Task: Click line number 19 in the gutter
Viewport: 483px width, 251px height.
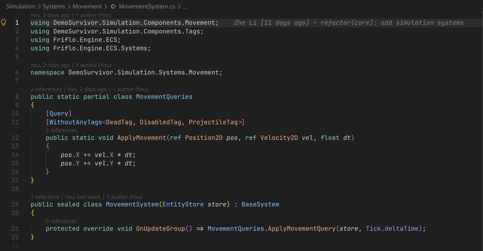Action: point(15,205)
